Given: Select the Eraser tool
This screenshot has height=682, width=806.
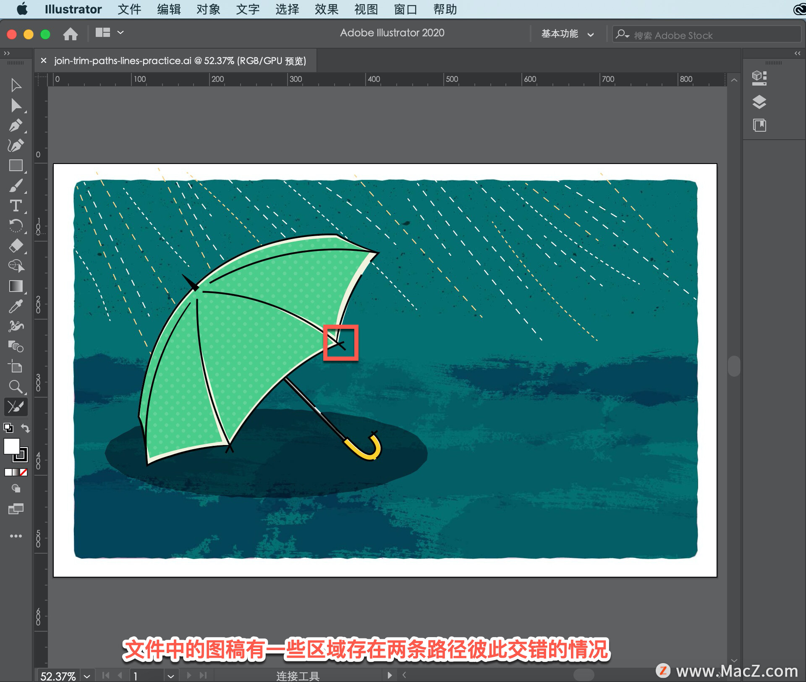Looking at the screenshot, I should (16, 246).
